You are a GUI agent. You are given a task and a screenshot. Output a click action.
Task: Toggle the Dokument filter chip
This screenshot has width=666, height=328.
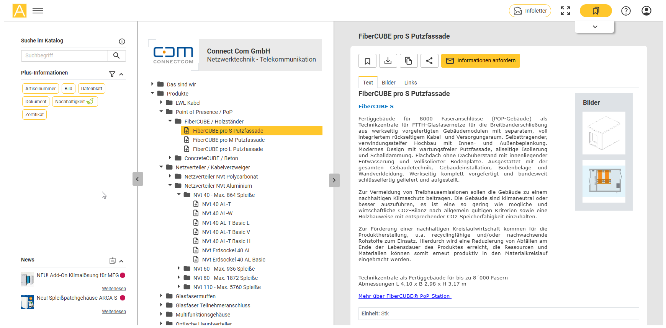(36, 102)
